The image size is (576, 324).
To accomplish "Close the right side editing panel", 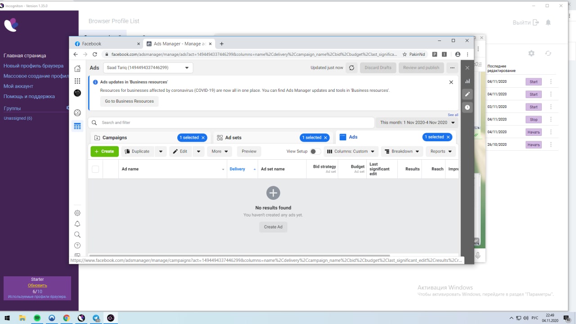I will coord(467,68).
